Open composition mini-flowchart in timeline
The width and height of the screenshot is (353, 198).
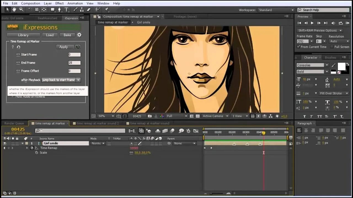(132, 131)
